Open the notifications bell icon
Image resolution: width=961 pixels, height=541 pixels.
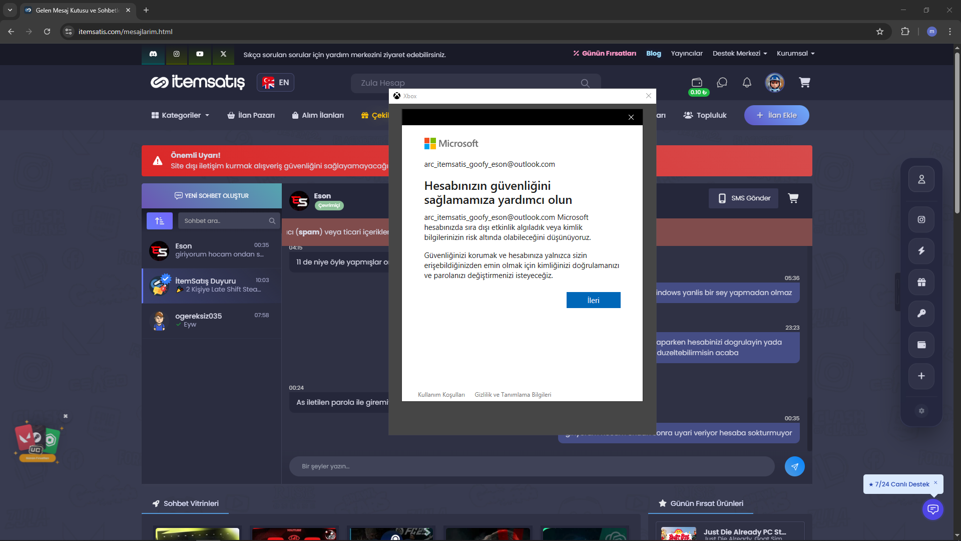[x=747, y=82]
